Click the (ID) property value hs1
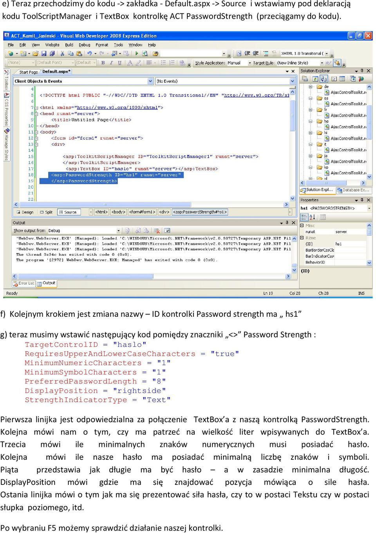376x533 pixels. [x=351, y=244]
